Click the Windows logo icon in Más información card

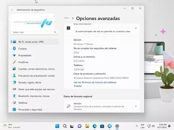tap(68, 28)
